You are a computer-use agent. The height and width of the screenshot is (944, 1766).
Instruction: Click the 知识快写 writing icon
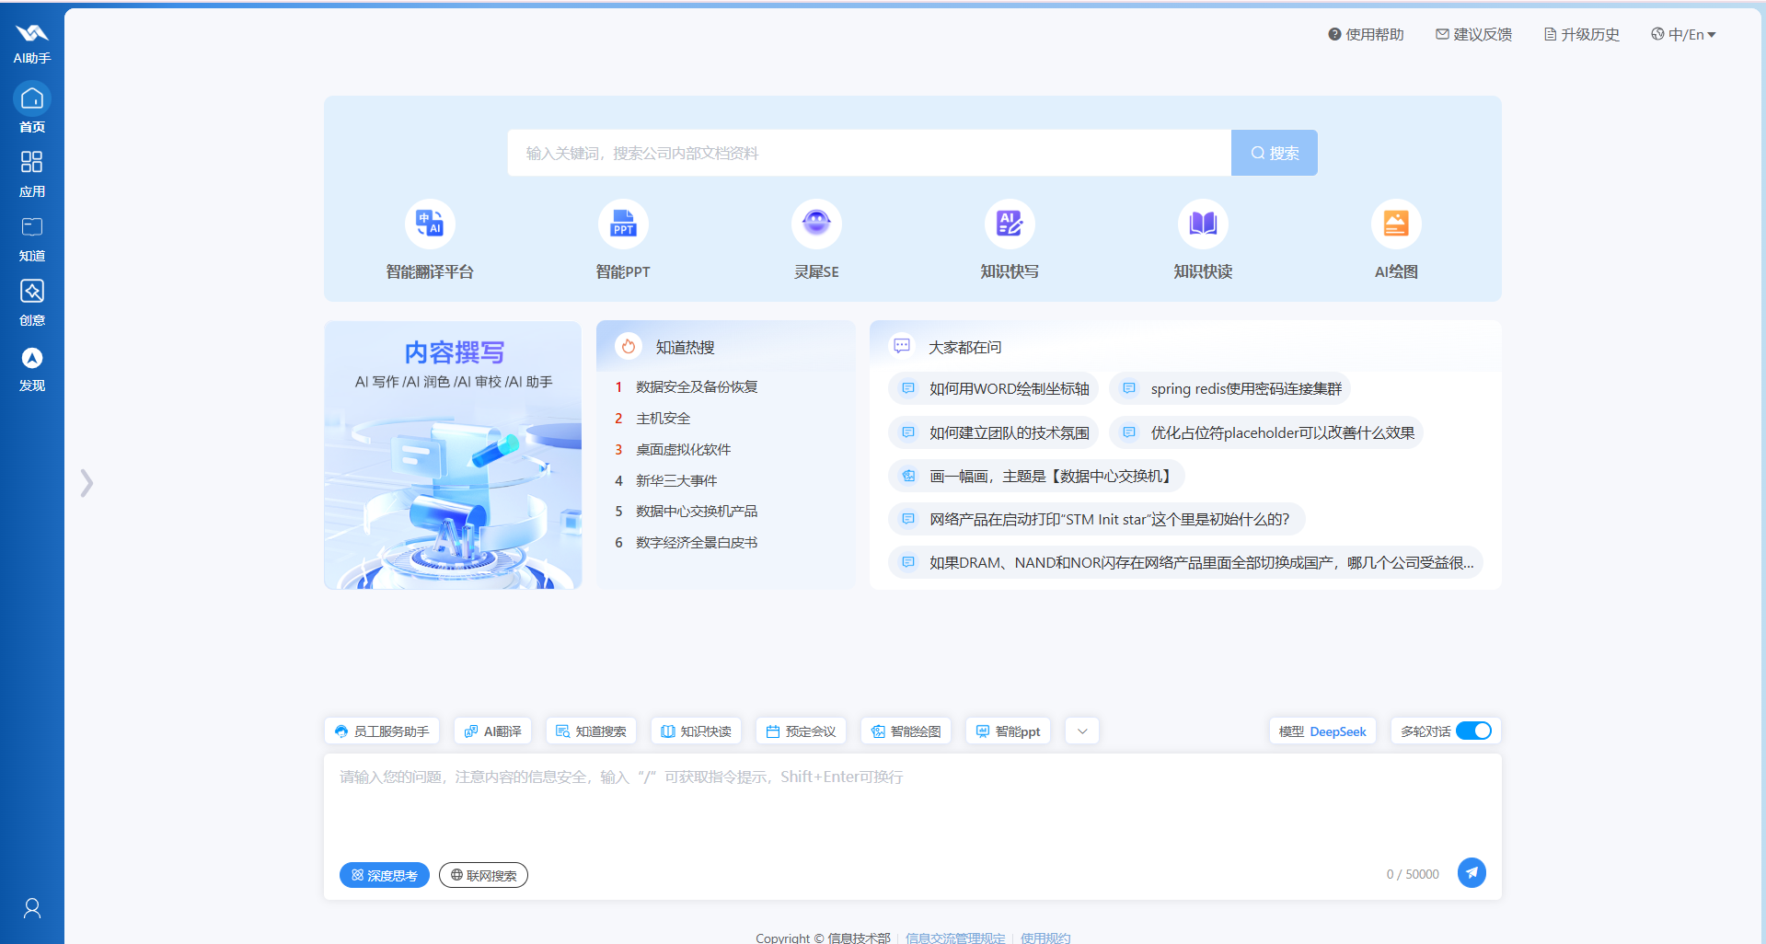click(x=1010, y=224)
